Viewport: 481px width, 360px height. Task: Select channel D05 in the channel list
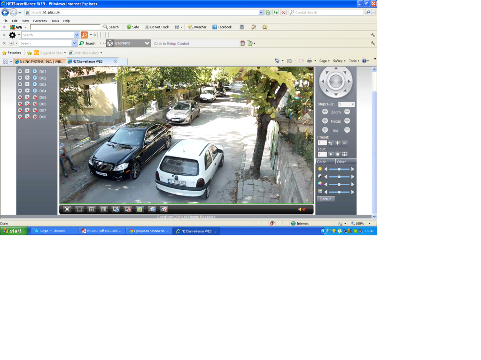pyautogui.click(x=43, y=97)
